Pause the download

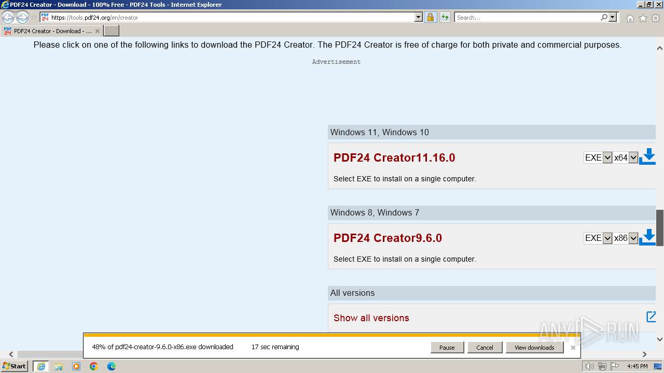(x=447, y=348)
